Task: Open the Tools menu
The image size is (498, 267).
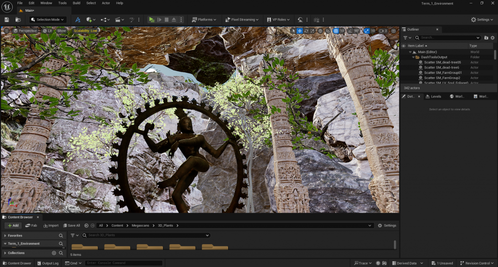Action: [63, 3]
